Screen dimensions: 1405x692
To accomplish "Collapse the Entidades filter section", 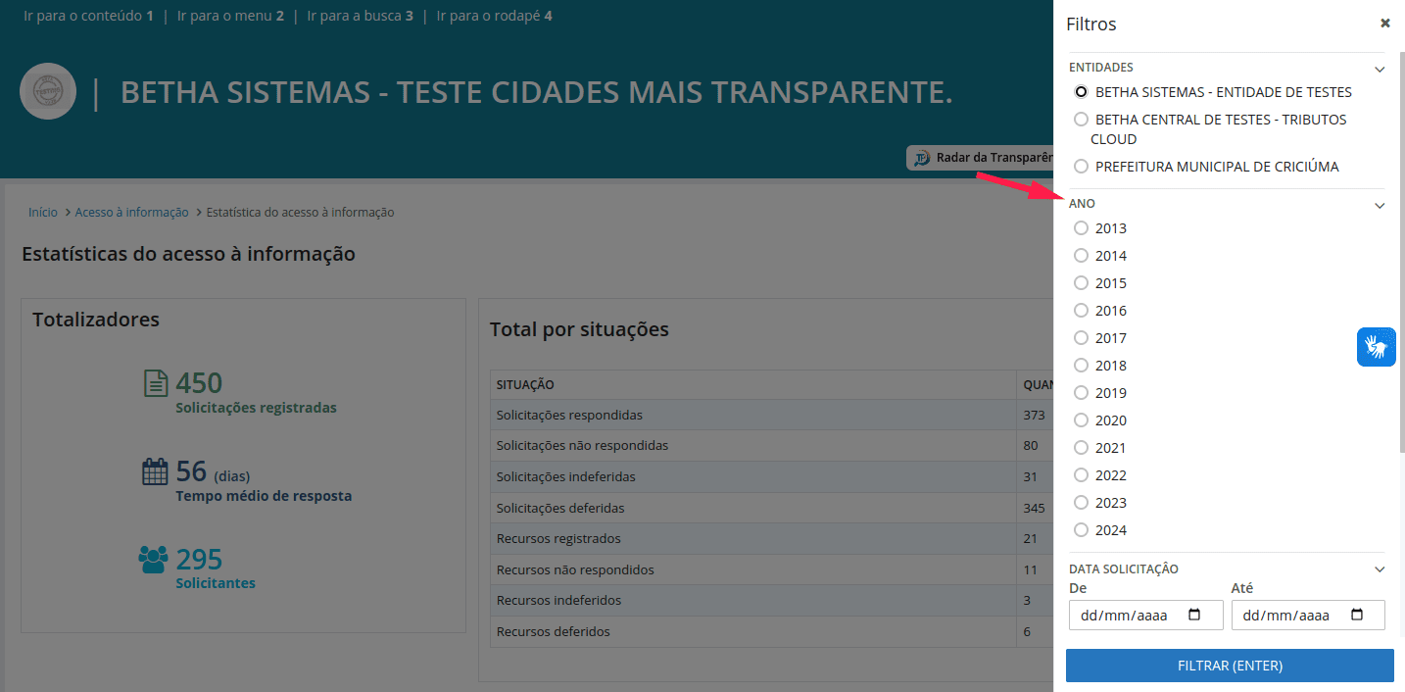I will [x=1380, y=69].
